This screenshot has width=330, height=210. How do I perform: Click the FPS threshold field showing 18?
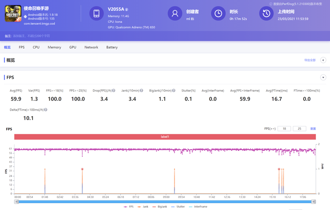pyautogui.click(x=284, y=129)
